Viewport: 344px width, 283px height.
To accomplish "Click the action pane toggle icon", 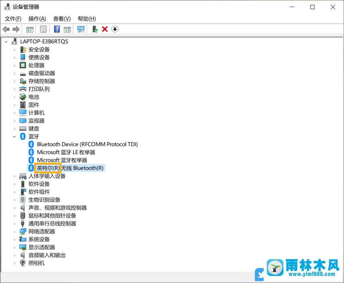I will [x=67, y=29].
